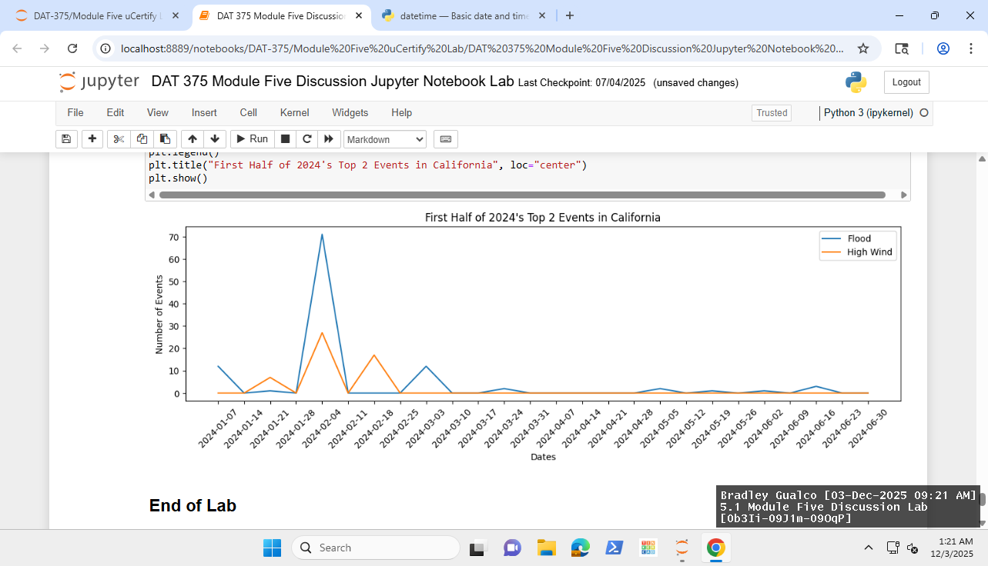988x566 pixels.
Task: Switch to DAT-375/Module Five uCertify tab
Action: pyautogui.click(x=96, y=15)
